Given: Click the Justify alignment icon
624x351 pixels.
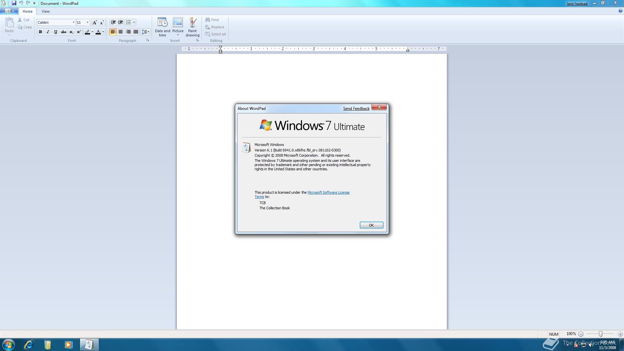Looking at the screenshot, I should (136, 32).
